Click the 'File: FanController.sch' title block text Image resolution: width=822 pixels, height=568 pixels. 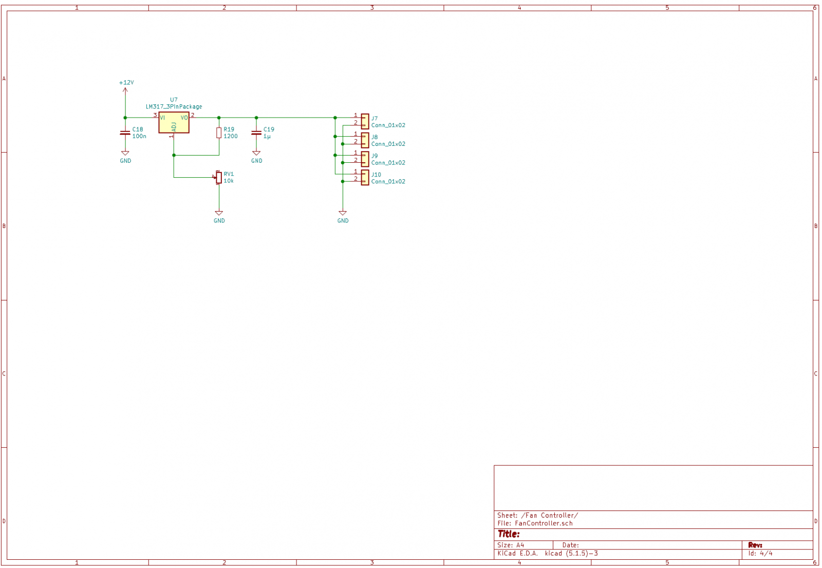(535, 523)
